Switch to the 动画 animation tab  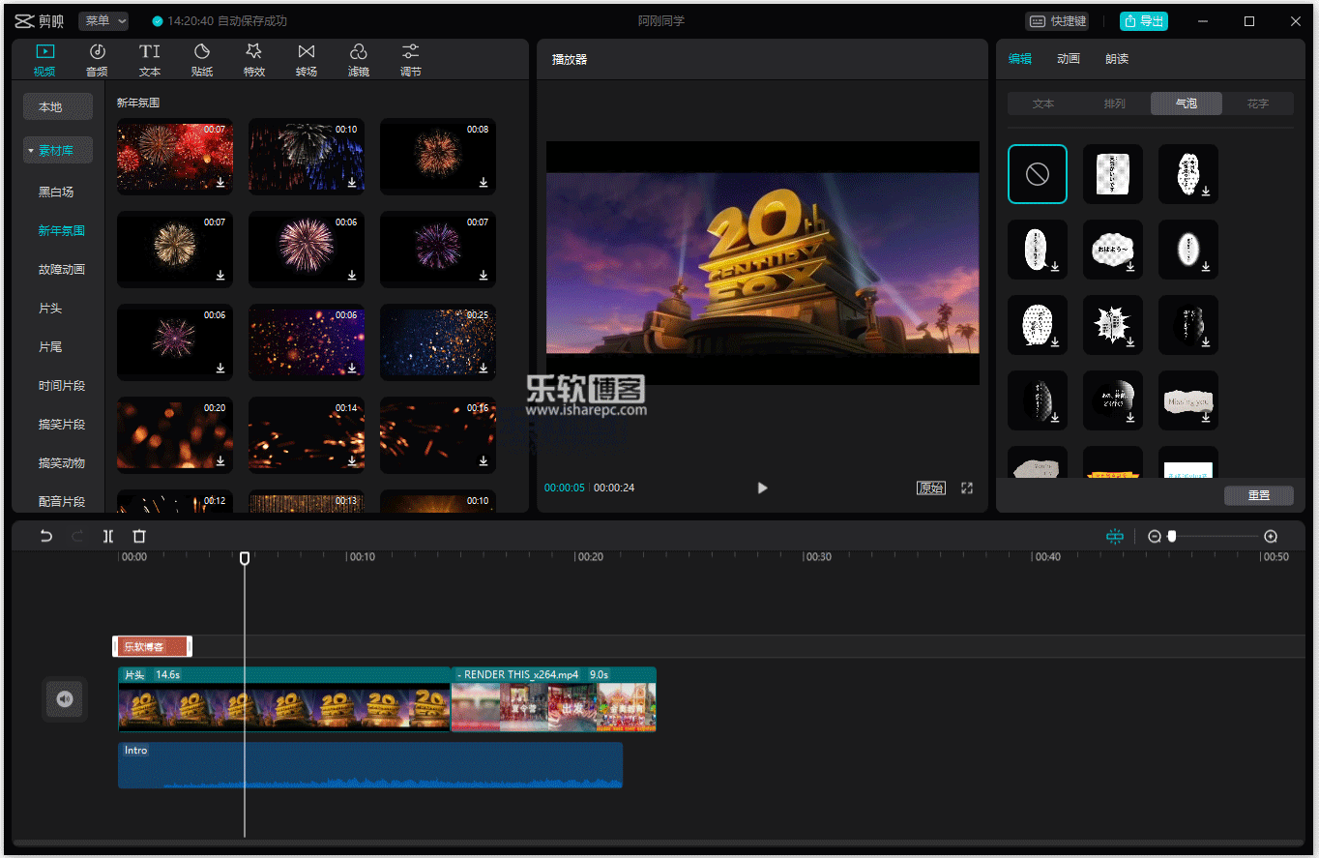click(x=1068, y=59)
